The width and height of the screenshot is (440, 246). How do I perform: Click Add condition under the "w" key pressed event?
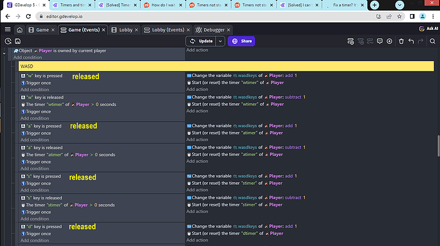coord(34,90)
